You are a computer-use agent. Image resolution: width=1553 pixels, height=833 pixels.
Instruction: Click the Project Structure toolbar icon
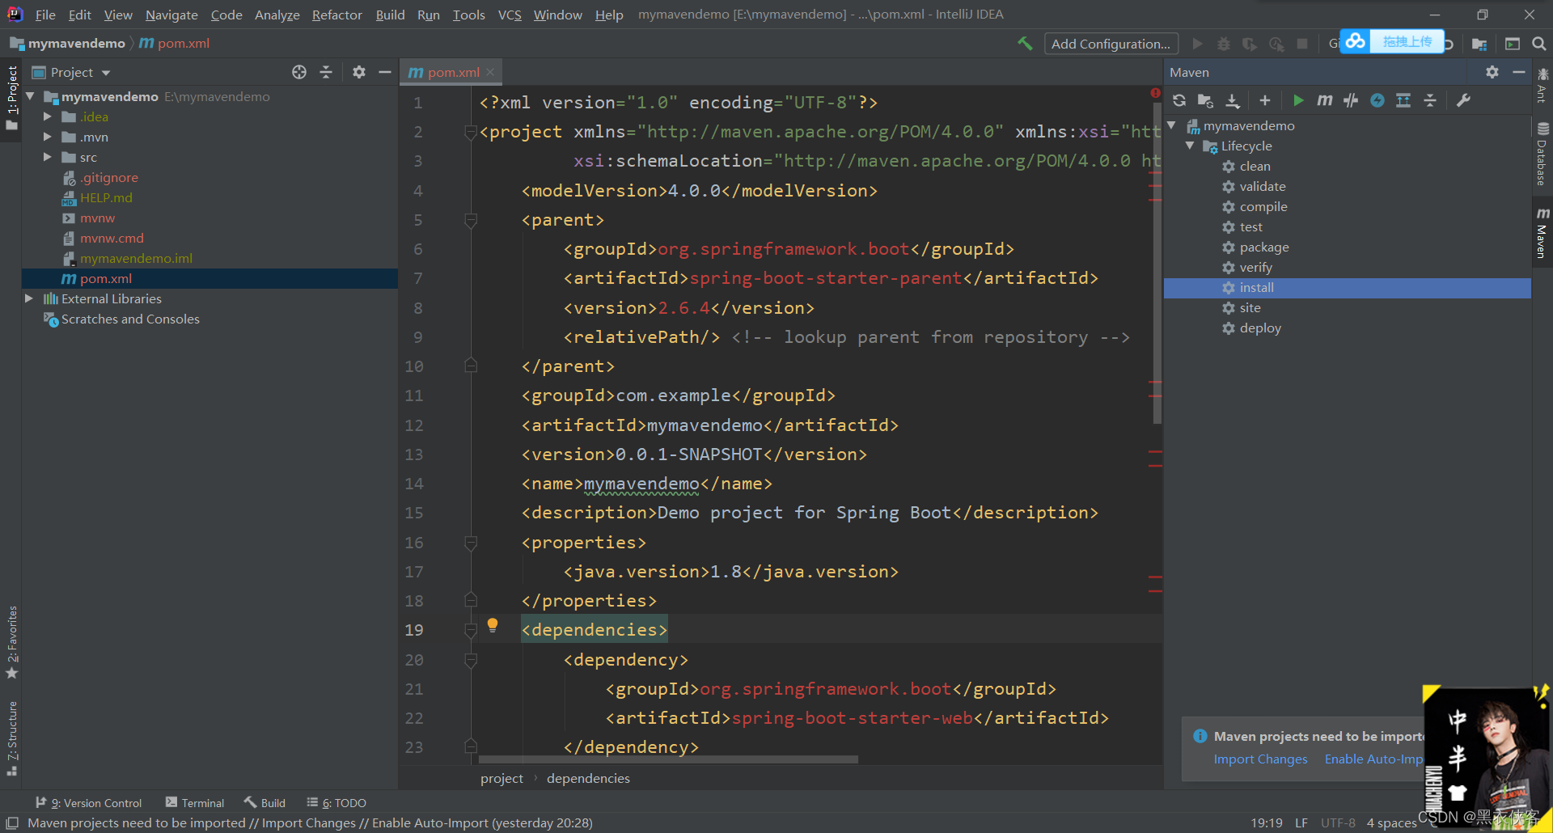click(1479, 44)
